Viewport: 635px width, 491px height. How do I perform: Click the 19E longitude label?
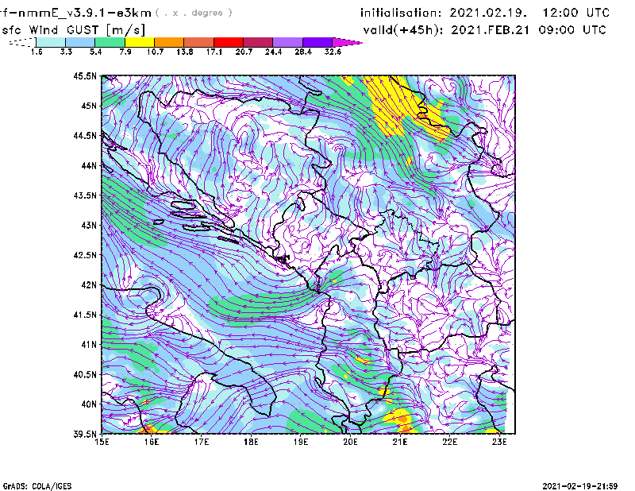tap(301, 442)
